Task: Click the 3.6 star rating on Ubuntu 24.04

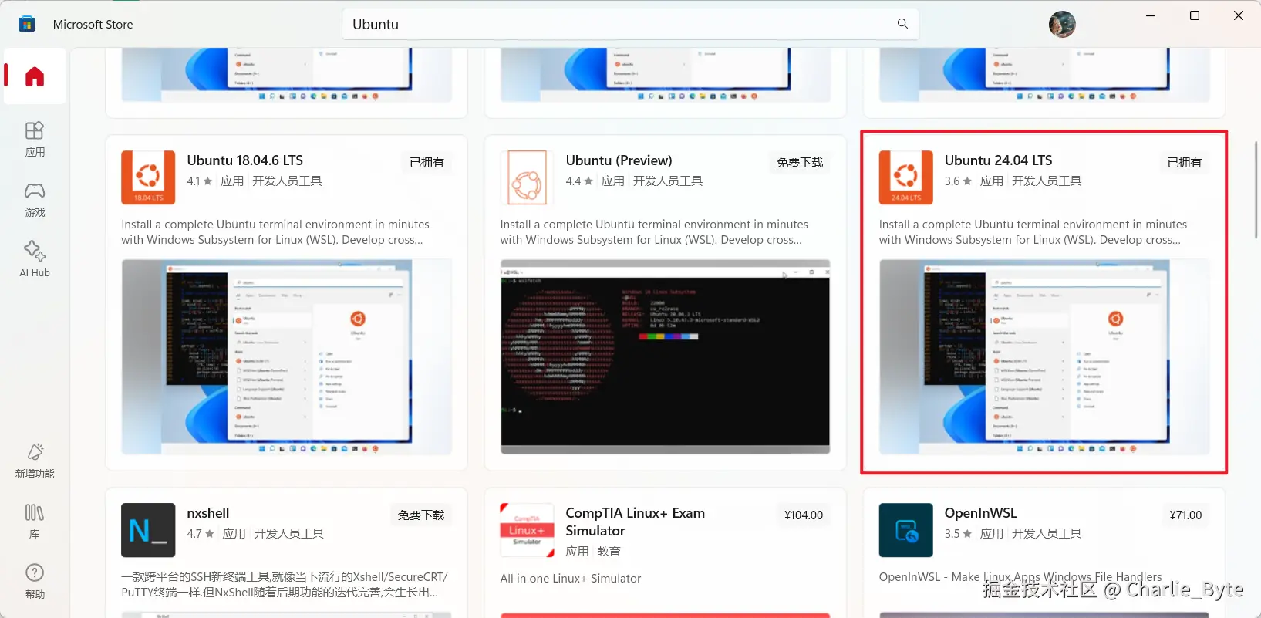Action: tap(958, 181)
